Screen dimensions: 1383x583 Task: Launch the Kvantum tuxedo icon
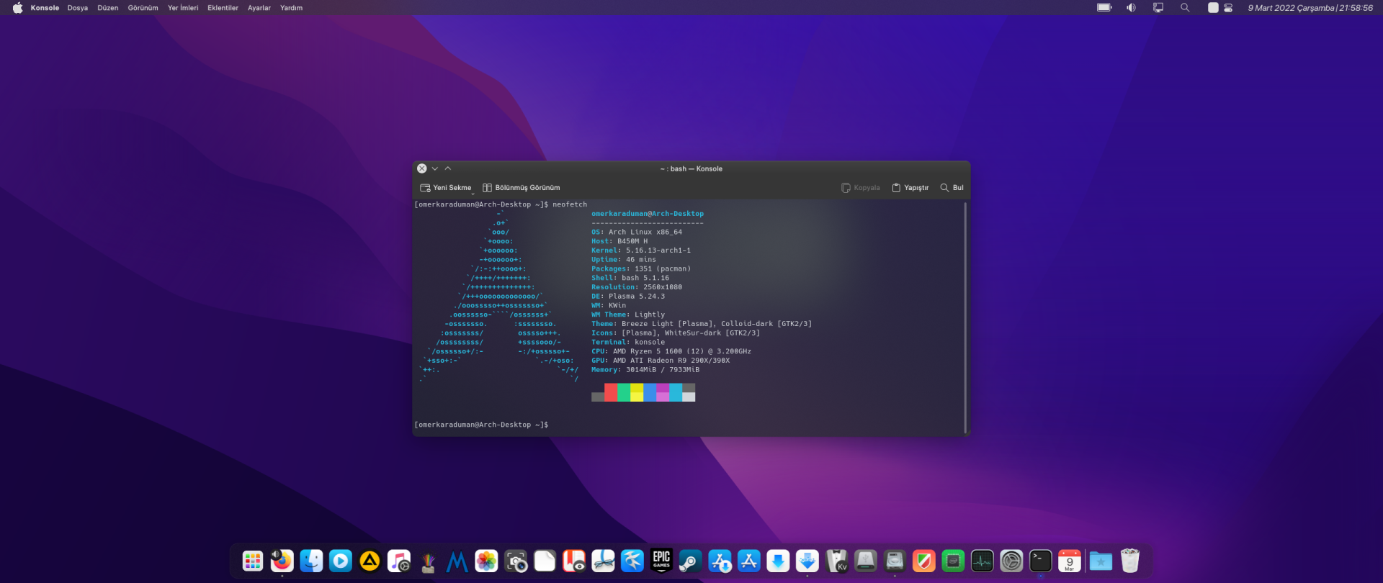click(x=836, y=561)
